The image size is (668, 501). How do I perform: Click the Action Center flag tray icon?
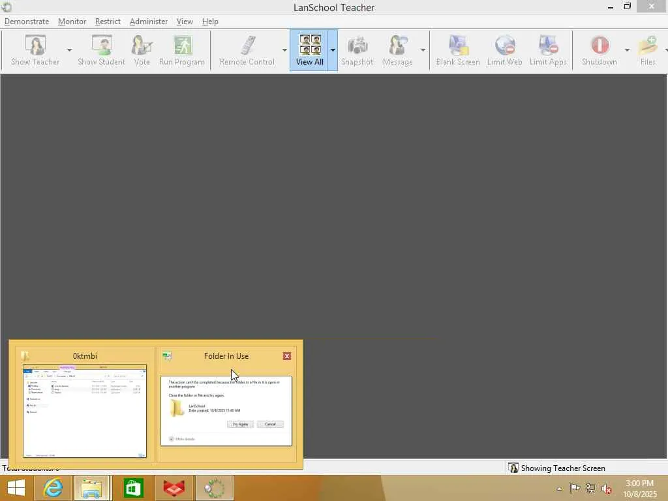click(575, 488)
